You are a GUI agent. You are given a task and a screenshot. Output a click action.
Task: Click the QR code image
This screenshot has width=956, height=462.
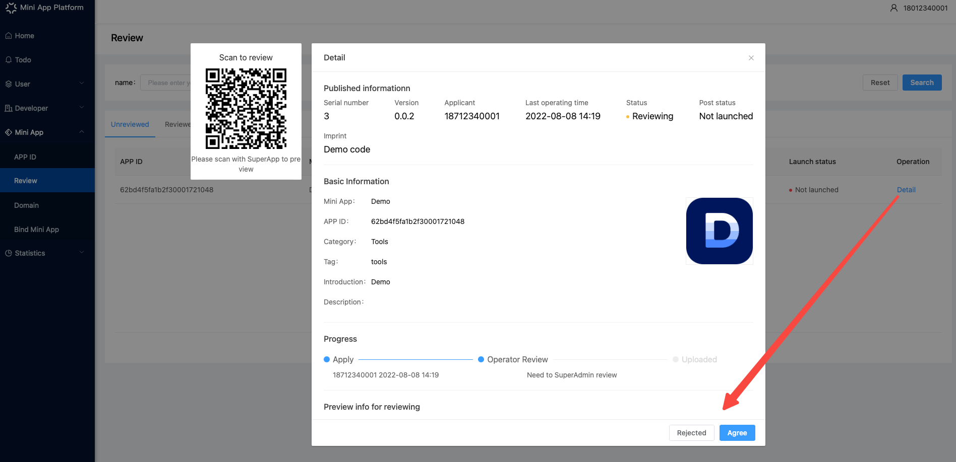click(x=246, y=109)
